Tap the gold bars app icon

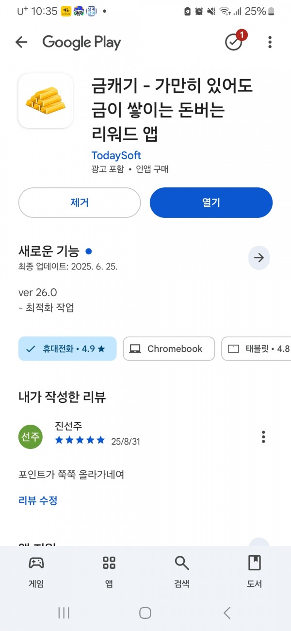(46, 100)
